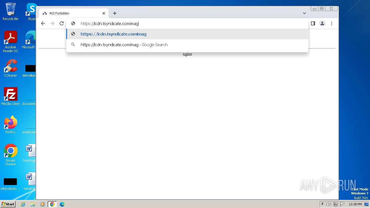Open Edge from the taskbar
The height and width of the screenshot is (208, 370).
pos(62,204)
